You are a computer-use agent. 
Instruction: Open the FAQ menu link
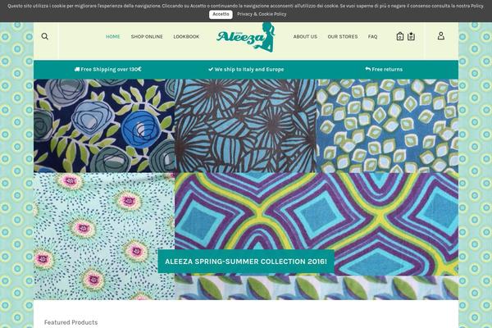click(x=373, y=37)
